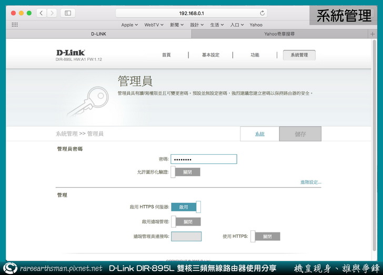Click the Safari forward arrow button

[x=52, y=13]
